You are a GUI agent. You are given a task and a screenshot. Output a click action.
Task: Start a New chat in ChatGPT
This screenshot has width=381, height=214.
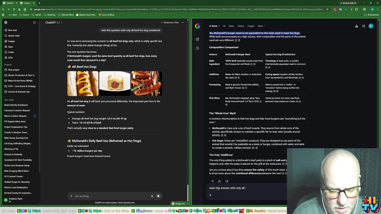click(x=10, y=30)
